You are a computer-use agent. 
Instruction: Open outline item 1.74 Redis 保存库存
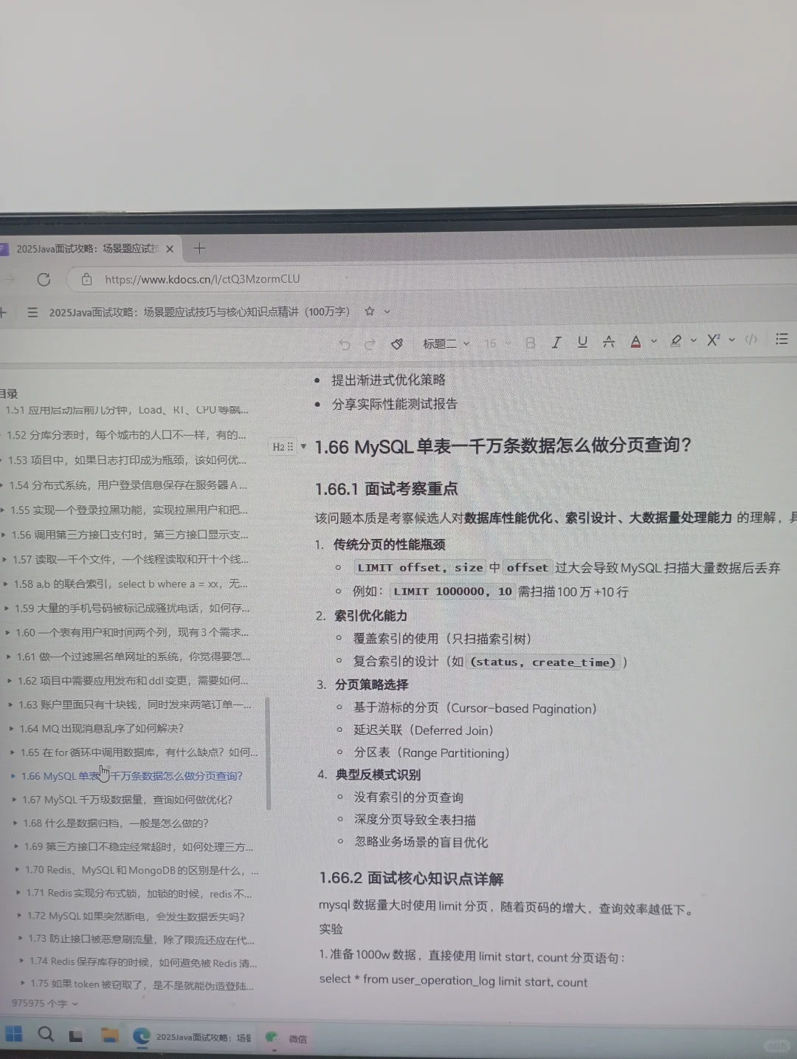(143, 962)
